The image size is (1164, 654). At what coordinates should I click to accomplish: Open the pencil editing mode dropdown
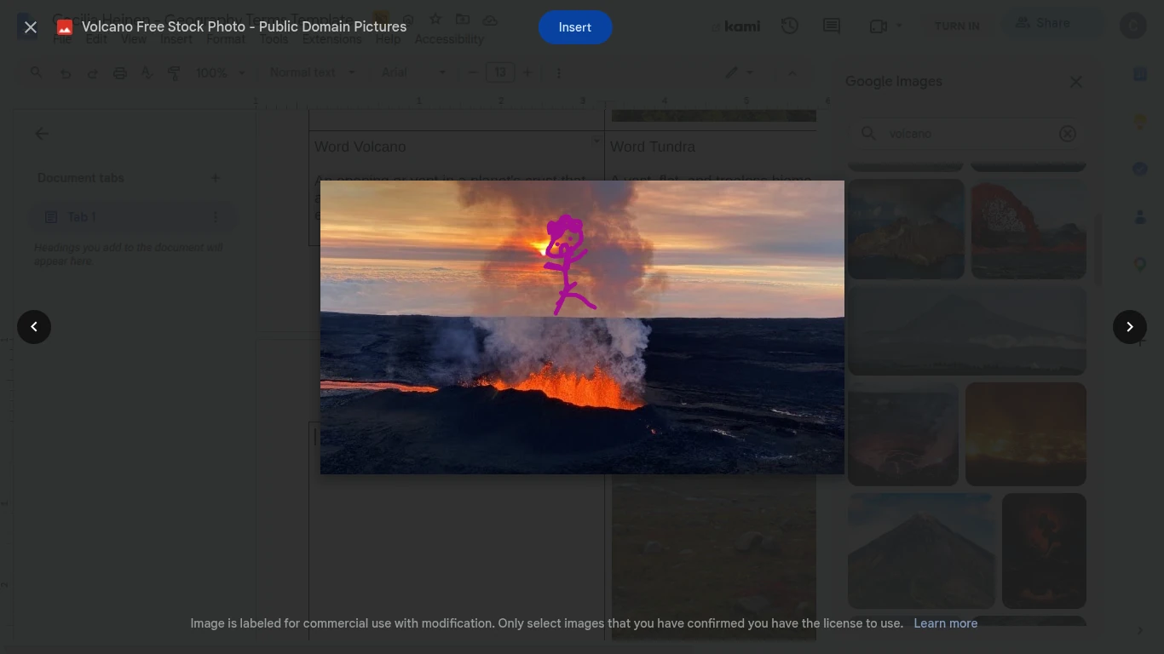pos(739,73)
